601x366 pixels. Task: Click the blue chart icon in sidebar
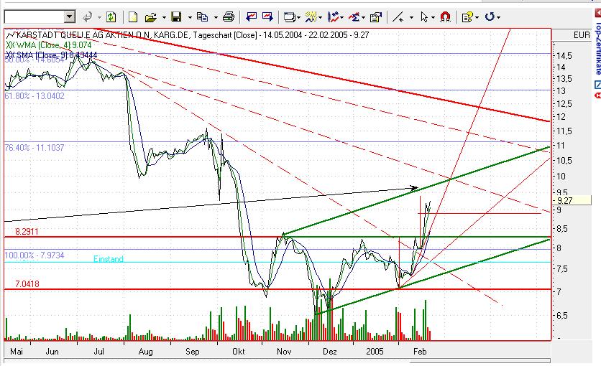point(598,85)
